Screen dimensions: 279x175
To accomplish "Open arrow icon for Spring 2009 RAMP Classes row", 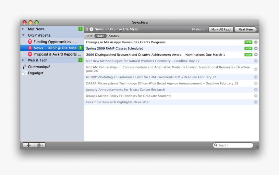I will [x=256, y=49].
